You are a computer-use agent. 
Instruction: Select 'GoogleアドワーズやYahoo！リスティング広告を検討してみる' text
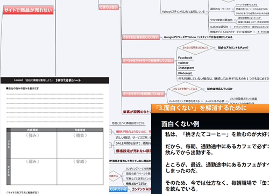[198, 37]
